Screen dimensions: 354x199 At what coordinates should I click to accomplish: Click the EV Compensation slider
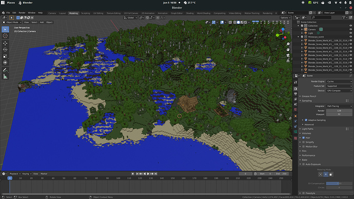click(339, 184)
